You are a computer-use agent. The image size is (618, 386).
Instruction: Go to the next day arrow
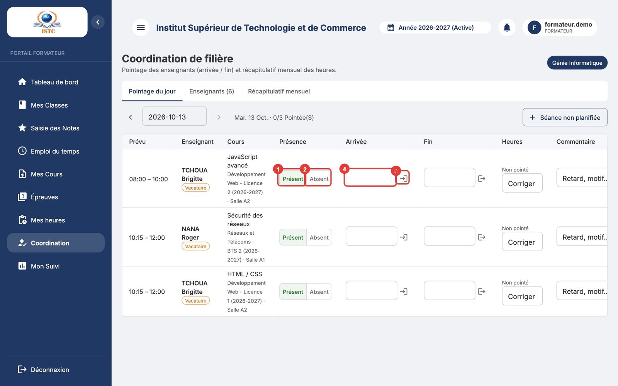(x=219, y=117)
